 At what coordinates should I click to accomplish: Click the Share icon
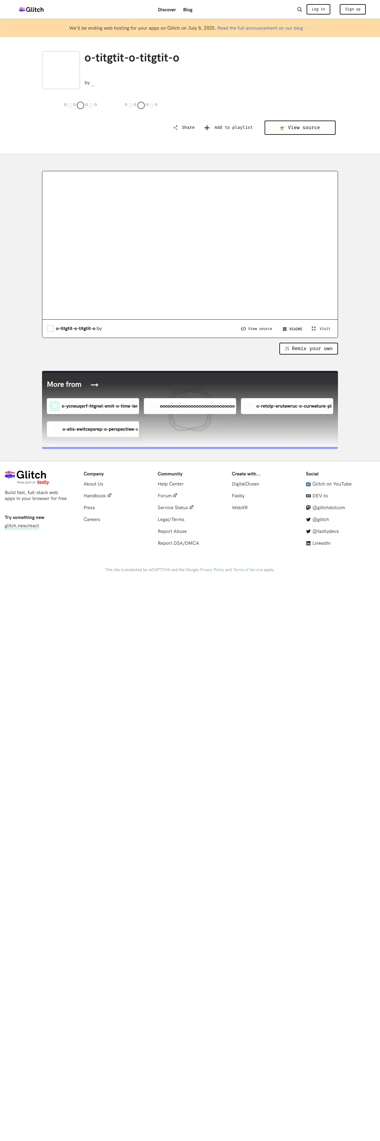(x=175, y=128)
